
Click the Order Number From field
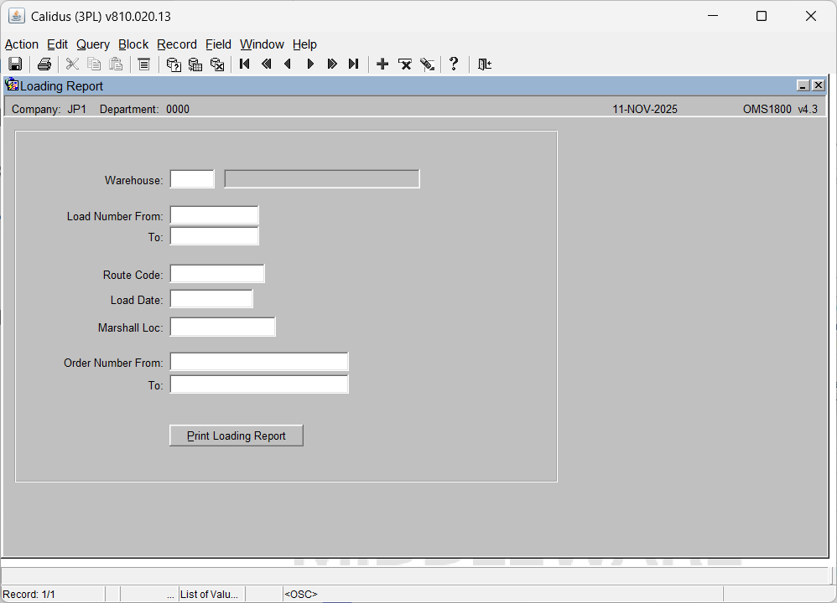(259, 362)
